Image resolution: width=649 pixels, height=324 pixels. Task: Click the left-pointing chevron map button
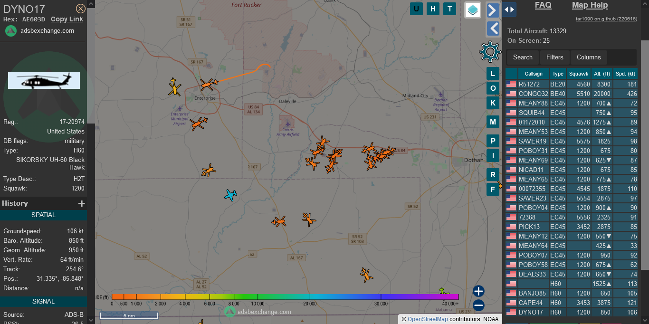click(x=493, y=29)
